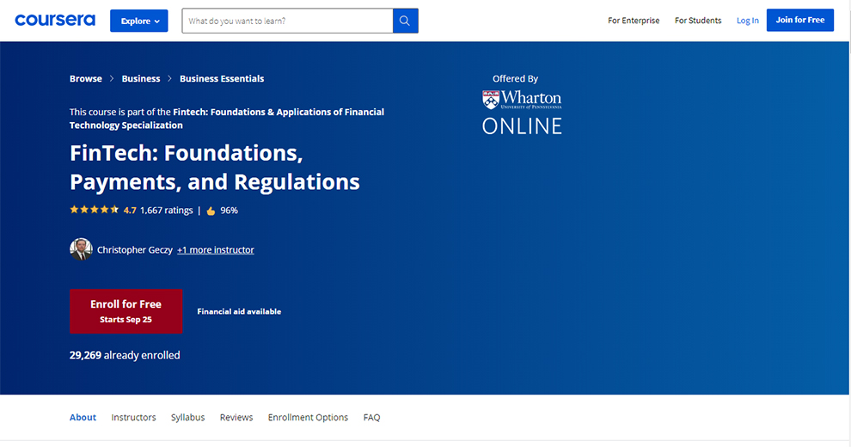Viewport: 851px width, 447px height.
Task: Click Join for Free button
Action: [800, 20]
